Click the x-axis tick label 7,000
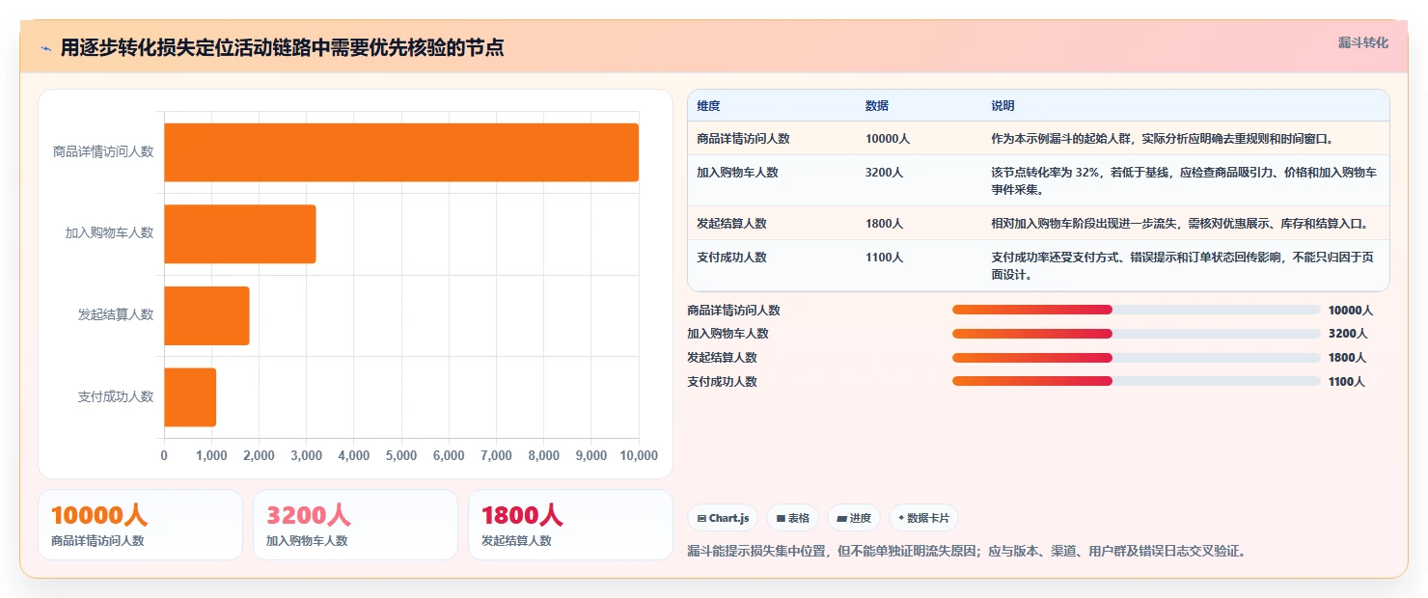 point(496,455)
